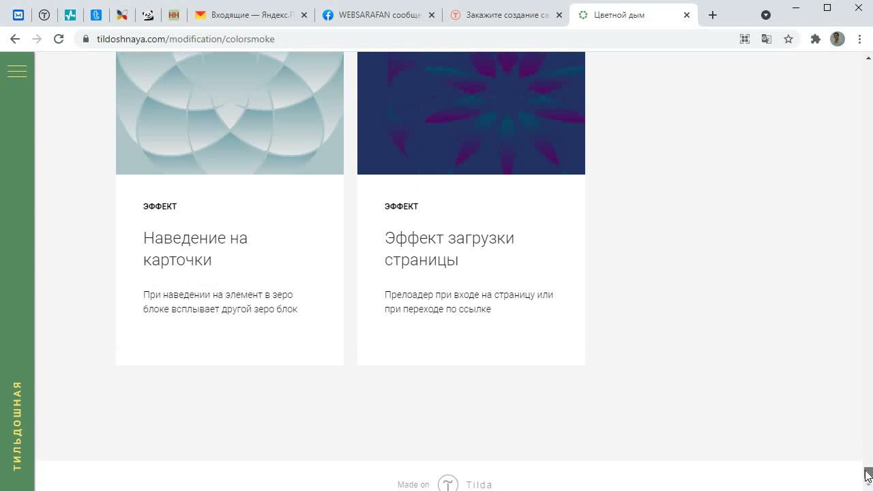873x491 pixels.
Task: Click the Прелоадер при входе description
Action: click(469, 302)
